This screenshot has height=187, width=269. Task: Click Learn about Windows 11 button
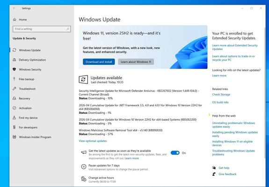[x=136, y=62]
